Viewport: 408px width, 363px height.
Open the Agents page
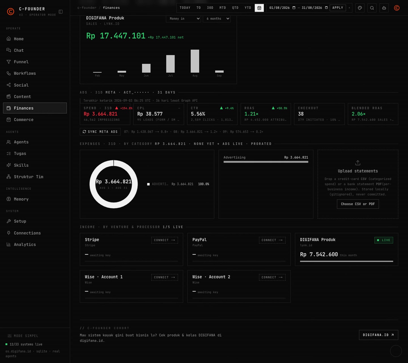pos(35,142)
